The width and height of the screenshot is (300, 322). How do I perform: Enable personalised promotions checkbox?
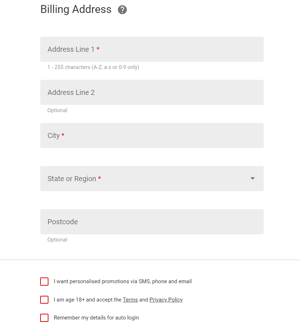pyautogui.click(x=44, y=281)
